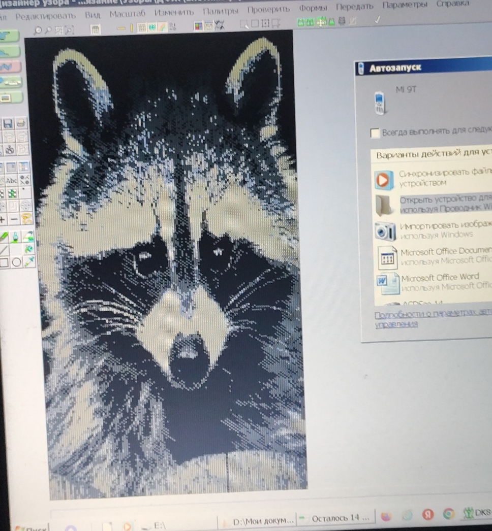
Task: Click the minus tool button
Action: point(15,219)
